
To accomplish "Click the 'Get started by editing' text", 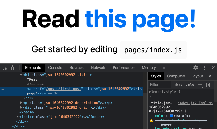I will coord(75,49).
